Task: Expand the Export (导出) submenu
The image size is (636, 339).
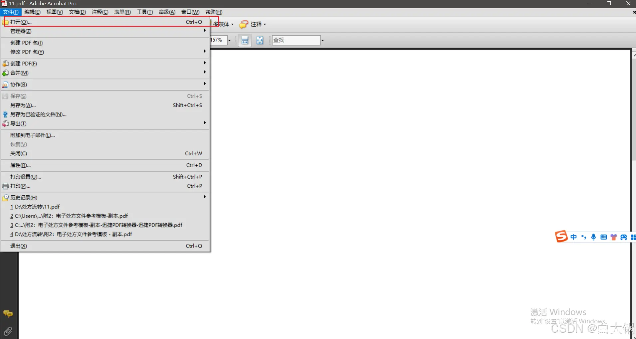Action: (x=105, y=123)
